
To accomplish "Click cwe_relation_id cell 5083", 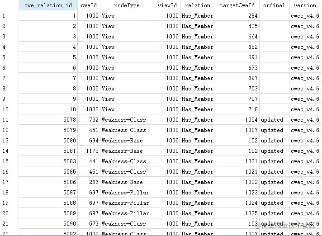I will (48, 161).
